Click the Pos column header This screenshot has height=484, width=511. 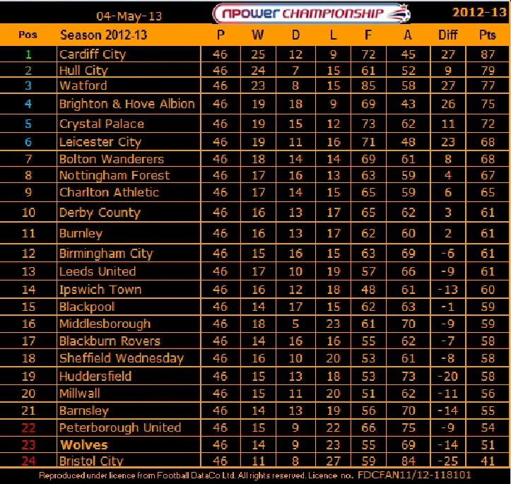tap(28, 35)
